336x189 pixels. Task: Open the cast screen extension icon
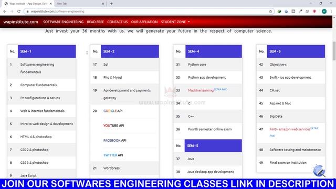point(308,12)
